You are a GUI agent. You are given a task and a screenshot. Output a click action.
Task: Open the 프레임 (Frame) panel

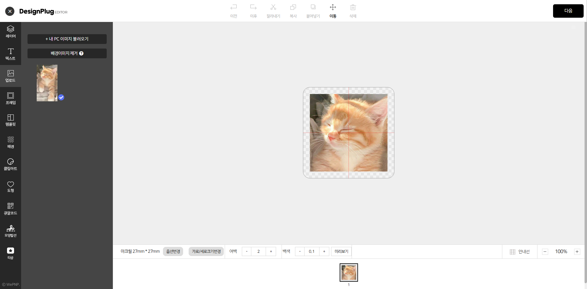point(10,98)
